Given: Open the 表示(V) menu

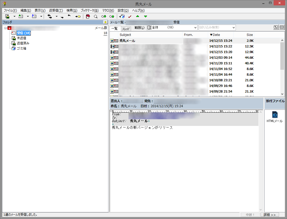Looking at the screenshot, I should tap(40, 11).
